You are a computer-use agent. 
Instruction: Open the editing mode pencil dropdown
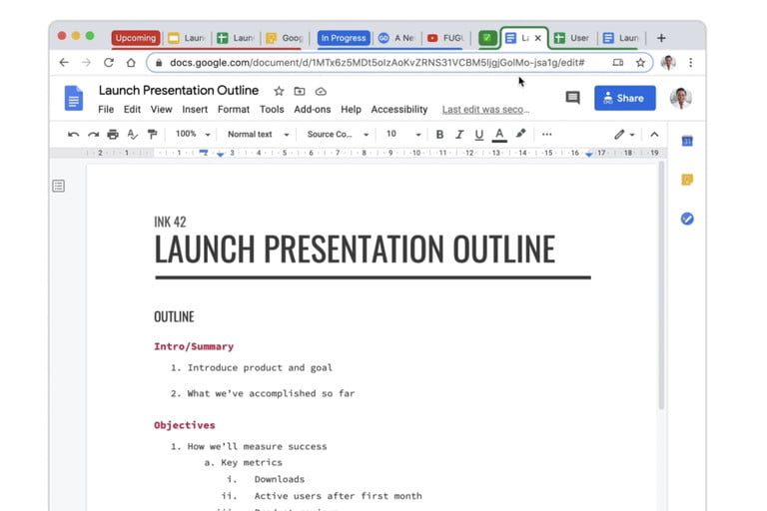[624, 135]
